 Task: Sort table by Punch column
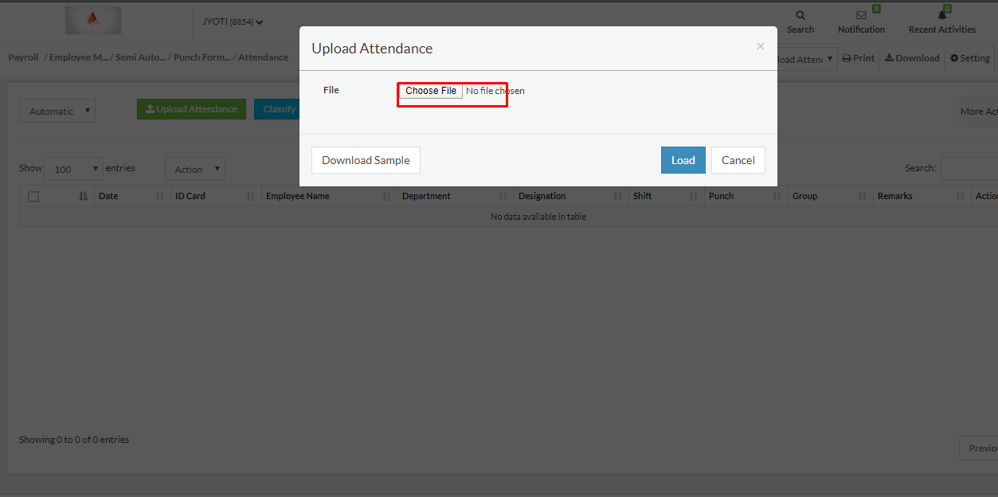click(746, 196)
